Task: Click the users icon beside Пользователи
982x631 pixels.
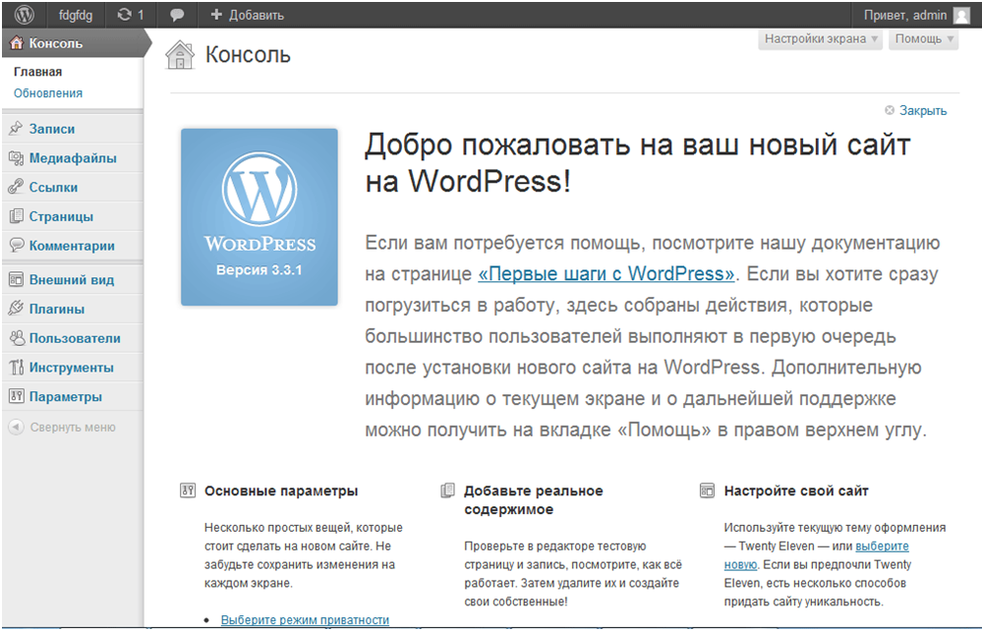Action: pos(17,338)
